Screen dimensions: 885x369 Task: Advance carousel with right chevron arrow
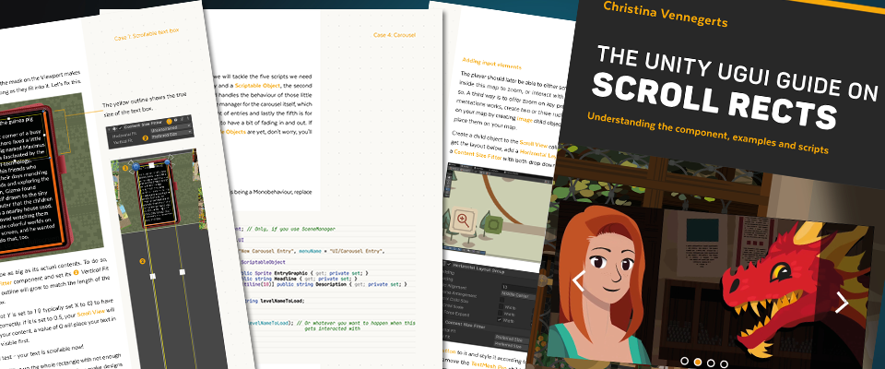pyautogui.click(x=842, y=303)
